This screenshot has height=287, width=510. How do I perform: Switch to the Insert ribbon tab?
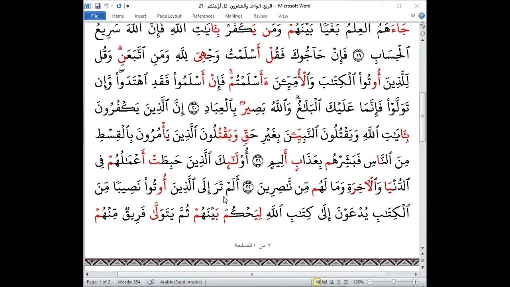coord(140,16)
